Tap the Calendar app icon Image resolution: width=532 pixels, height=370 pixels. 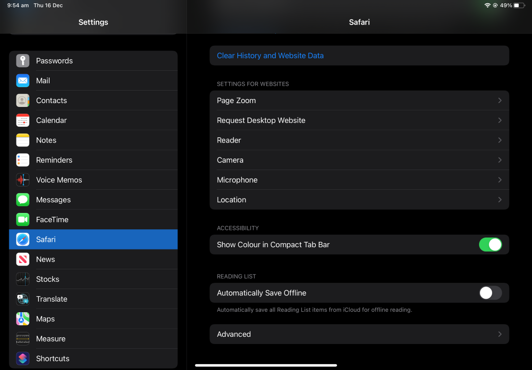(x=23, y=120)
